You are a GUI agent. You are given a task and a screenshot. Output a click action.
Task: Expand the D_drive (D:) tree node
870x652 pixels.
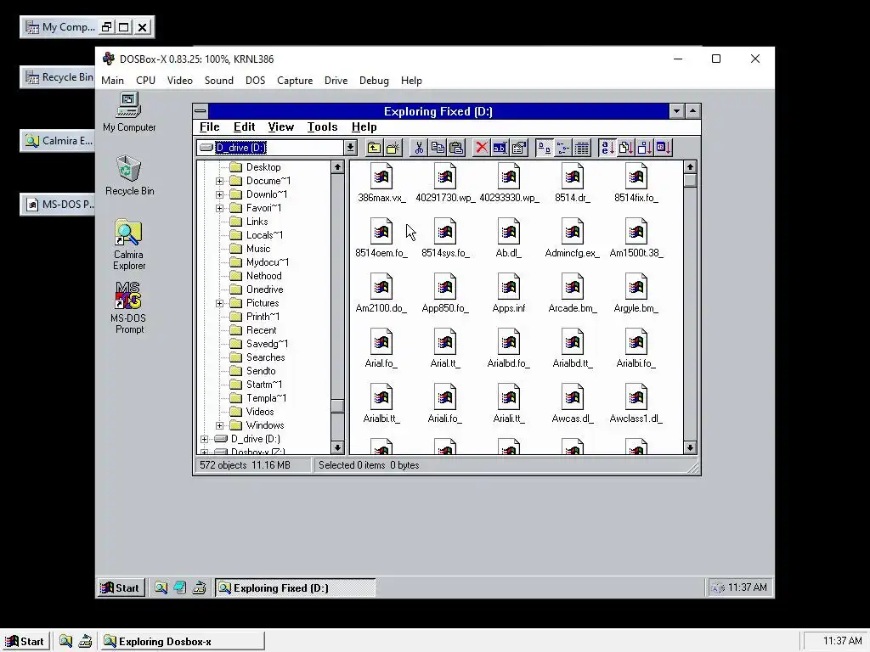click(x=204, y=439)
